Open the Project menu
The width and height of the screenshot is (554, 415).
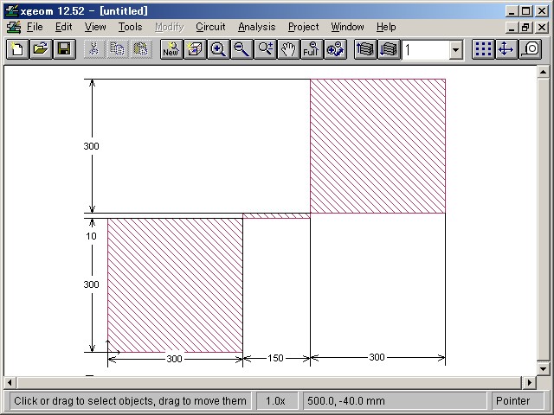pyautogui.click(x=303, y=27)
